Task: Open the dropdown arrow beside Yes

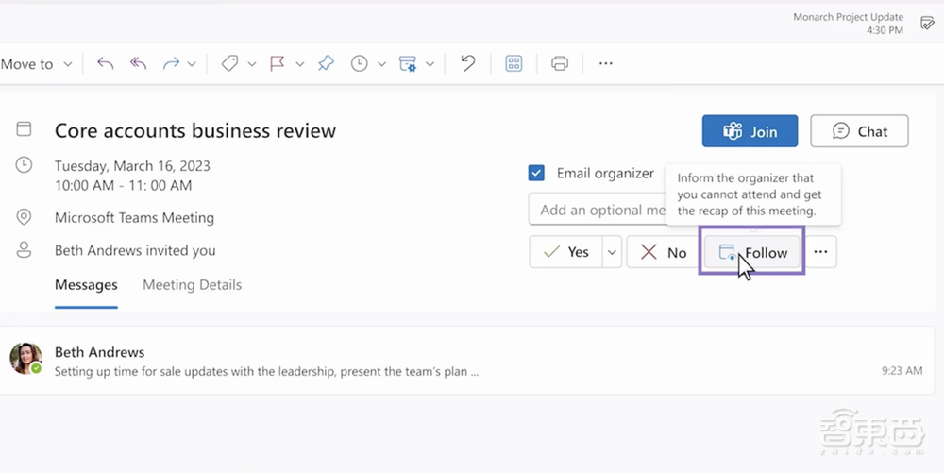Action: tap(612, 252)
